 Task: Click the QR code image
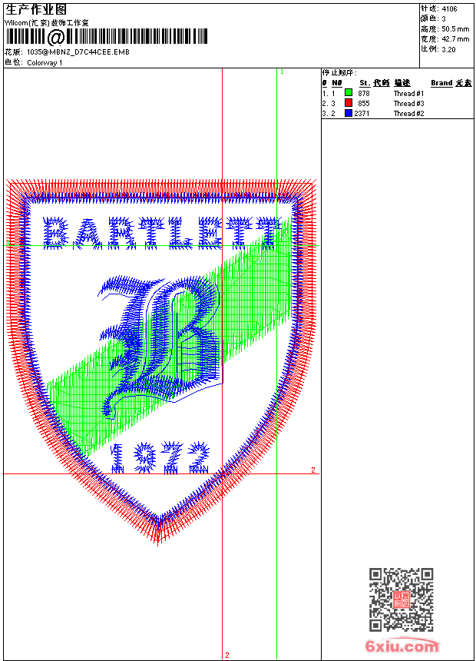(402, 600)
